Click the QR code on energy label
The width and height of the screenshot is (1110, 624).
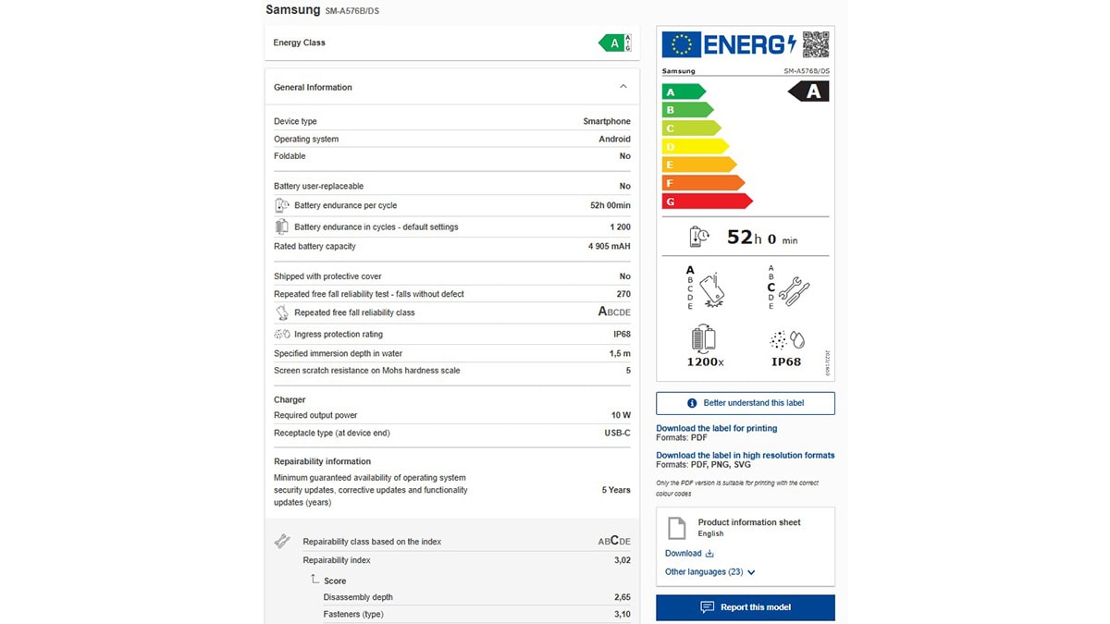[x=815, y=44]
